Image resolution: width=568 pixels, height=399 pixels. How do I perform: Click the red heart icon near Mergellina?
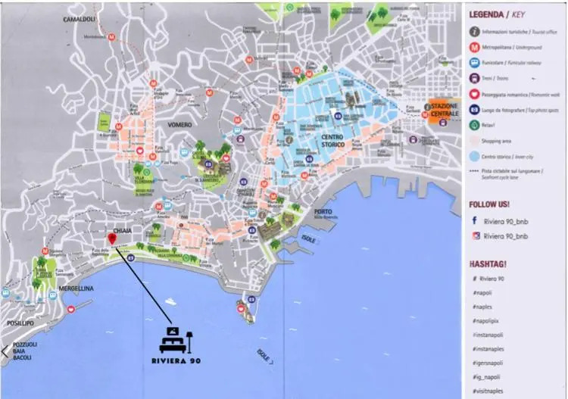pos(71,309)
